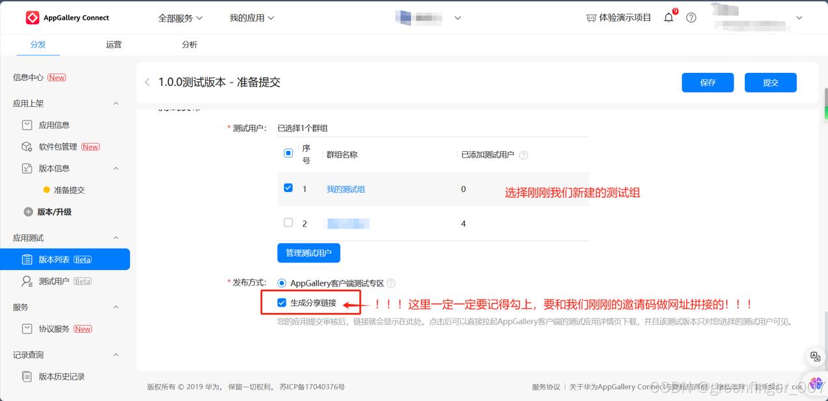Image resolution: width=828 pixels, height=401 pixels.
Task: Click the 版本列表 list icon
Action: coord(27,259)
